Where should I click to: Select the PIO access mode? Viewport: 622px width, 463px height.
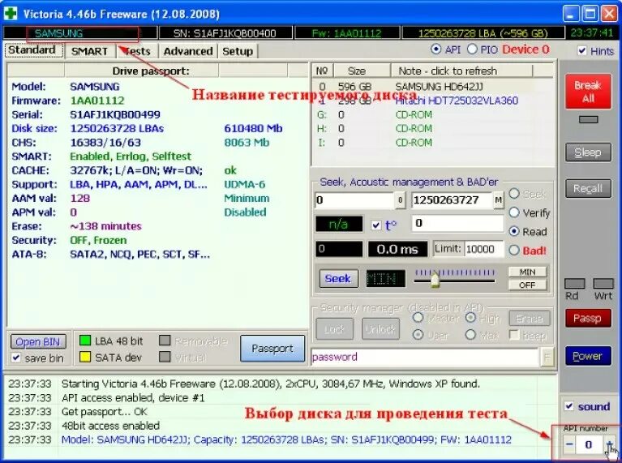pos(472,49)
